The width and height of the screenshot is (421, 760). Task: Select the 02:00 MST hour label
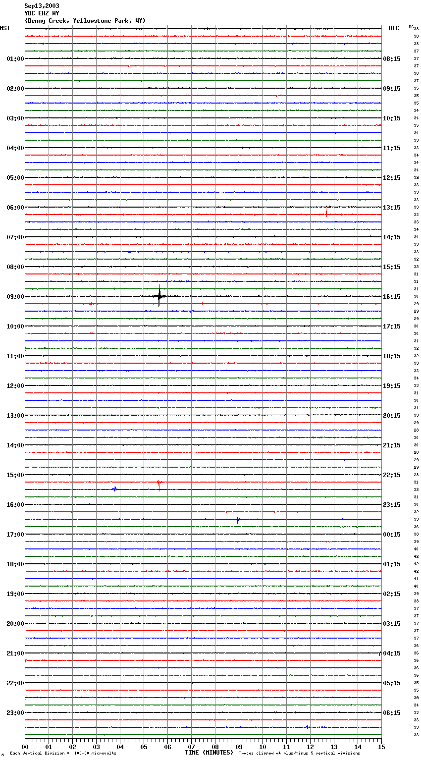tap(15, 89)
